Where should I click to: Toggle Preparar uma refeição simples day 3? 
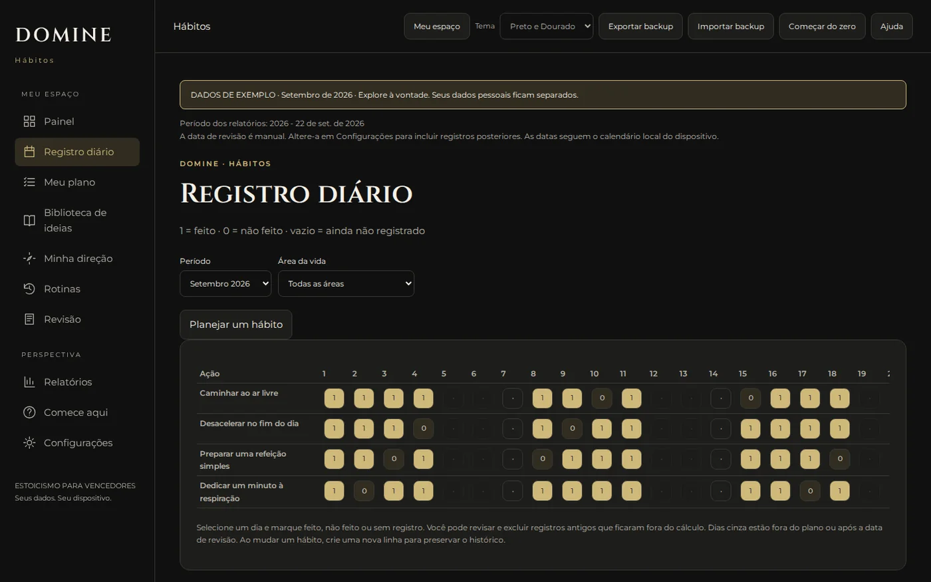click(394, 459)
